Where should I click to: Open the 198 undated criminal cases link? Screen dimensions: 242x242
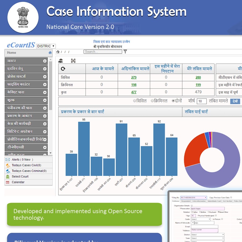(x=134, y=85)
